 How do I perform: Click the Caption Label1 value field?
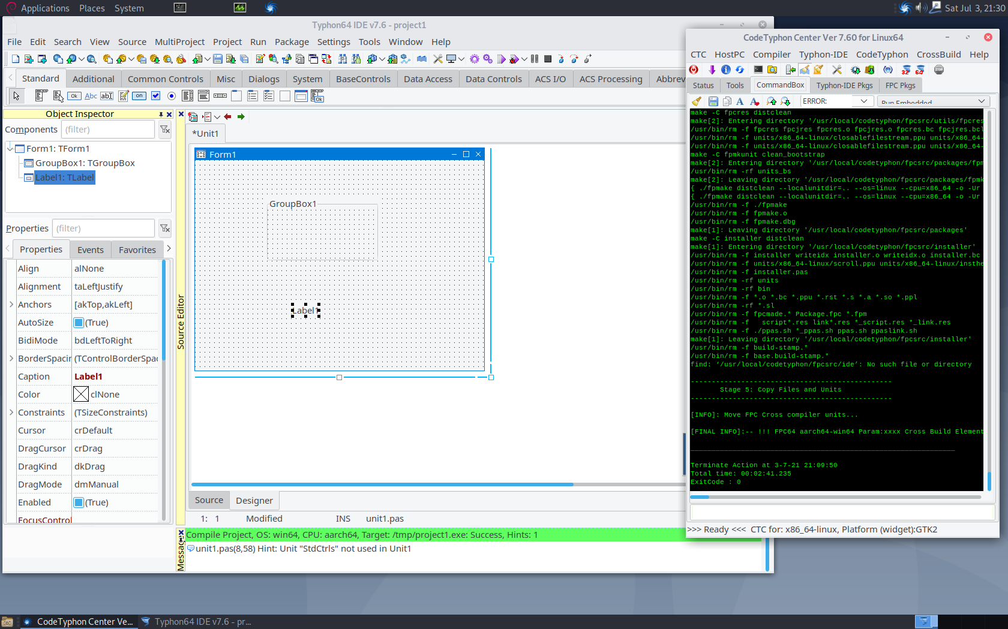(116, 377)
